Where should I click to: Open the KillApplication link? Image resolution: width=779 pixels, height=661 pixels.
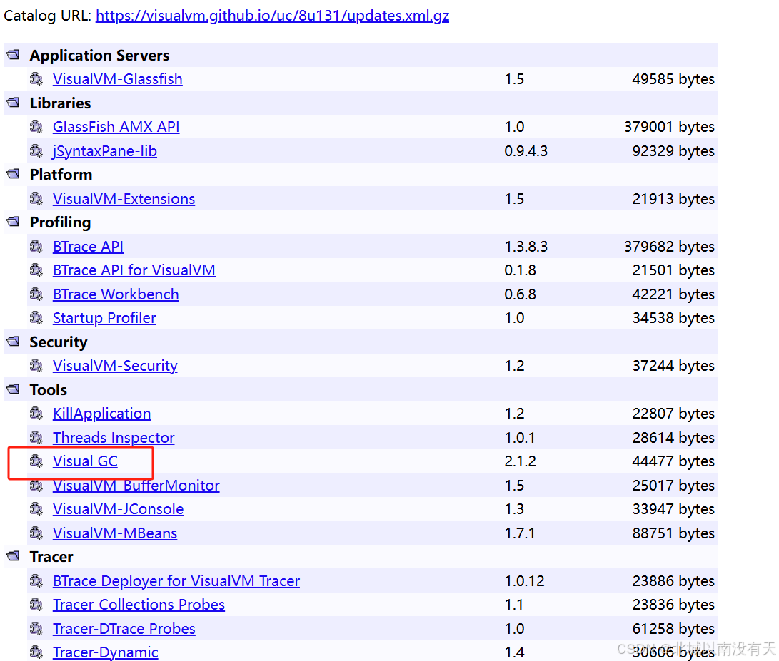(102, 414)
